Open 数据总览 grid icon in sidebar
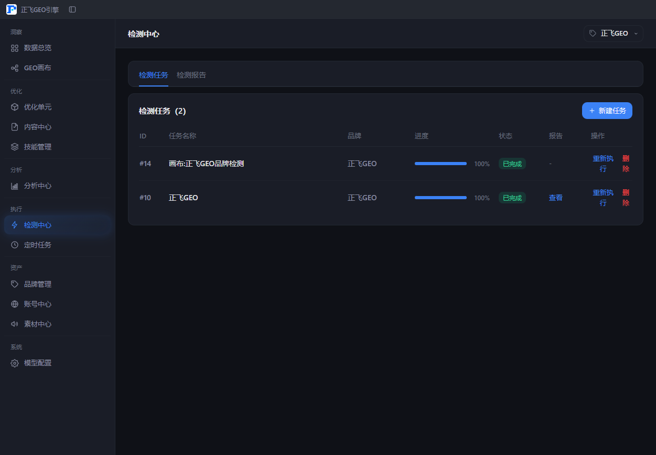Screen dimensions: 656x455 point(15,48)
